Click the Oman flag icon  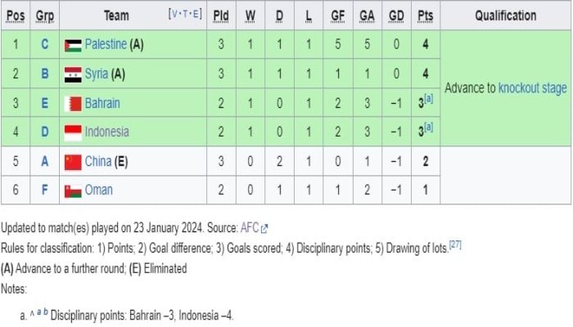pos(73,191)
